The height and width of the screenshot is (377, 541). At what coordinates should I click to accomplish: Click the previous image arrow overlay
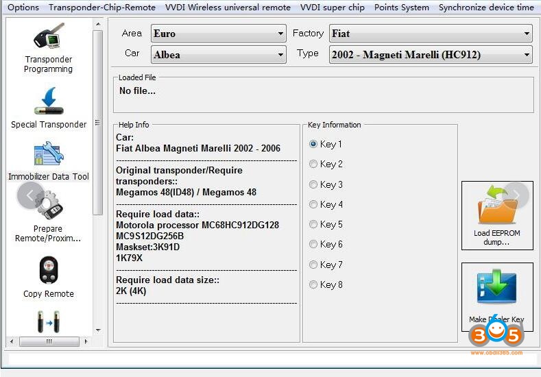[x=30, y=195]
